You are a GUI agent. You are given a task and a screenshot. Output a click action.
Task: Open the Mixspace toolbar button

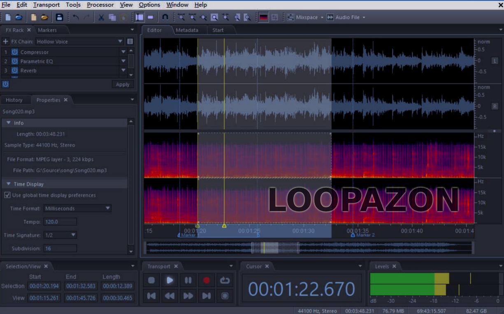point(304,17)
